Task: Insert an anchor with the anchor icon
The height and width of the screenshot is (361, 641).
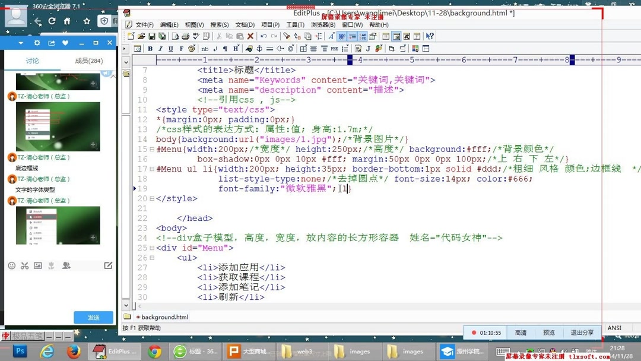Action: coord(259,49)
